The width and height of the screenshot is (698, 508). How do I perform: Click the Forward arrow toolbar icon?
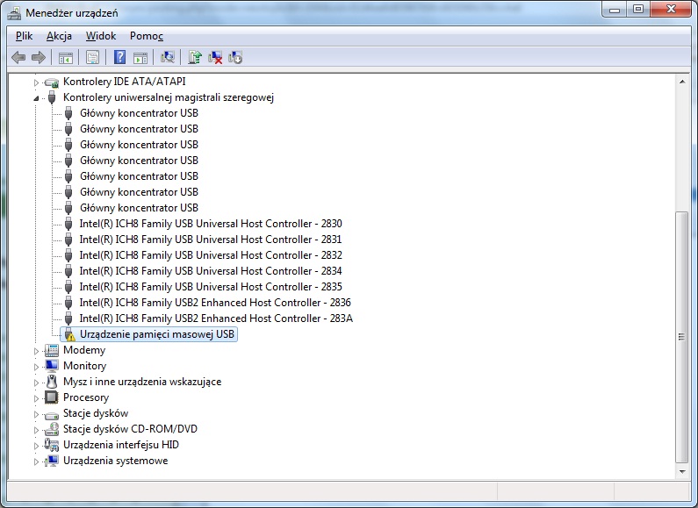(x=39, y=57)
